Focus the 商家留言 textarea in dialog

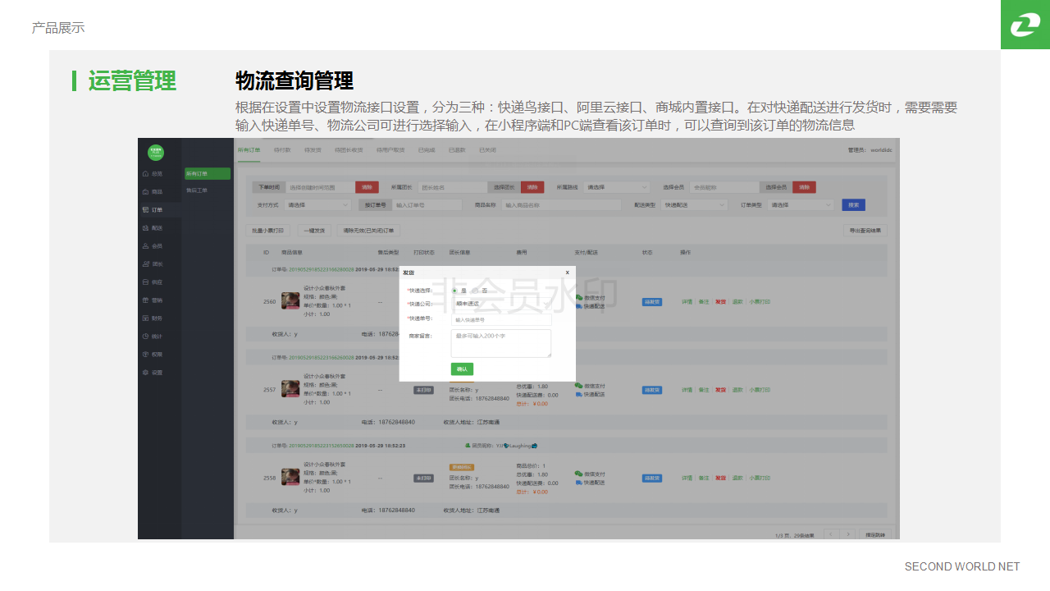[501, 343]
